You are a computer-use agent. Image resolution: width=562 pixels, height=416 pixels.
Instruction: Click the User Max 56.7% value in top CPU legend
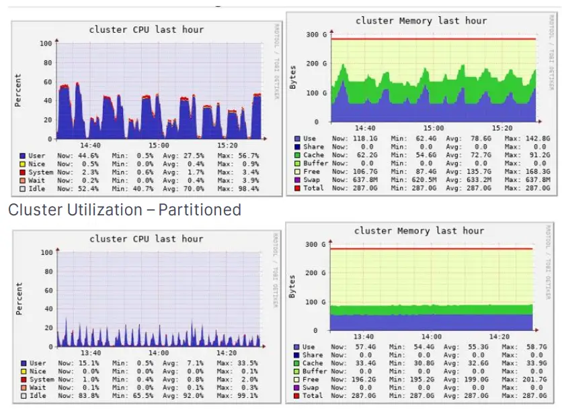point(246,155)
